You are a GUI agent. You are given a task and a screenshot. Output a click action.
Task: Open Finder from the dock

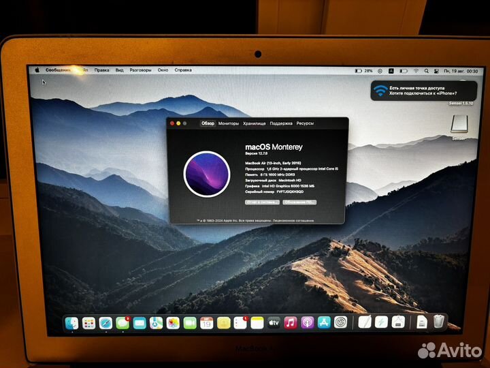72,323
